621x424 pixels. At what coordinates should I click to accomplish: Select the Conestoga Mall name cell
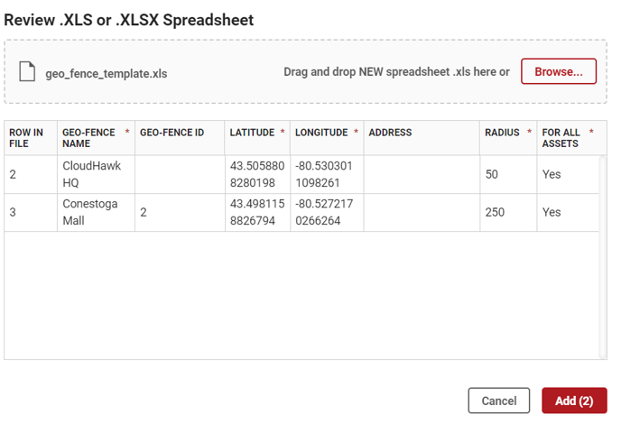(89, 212)
